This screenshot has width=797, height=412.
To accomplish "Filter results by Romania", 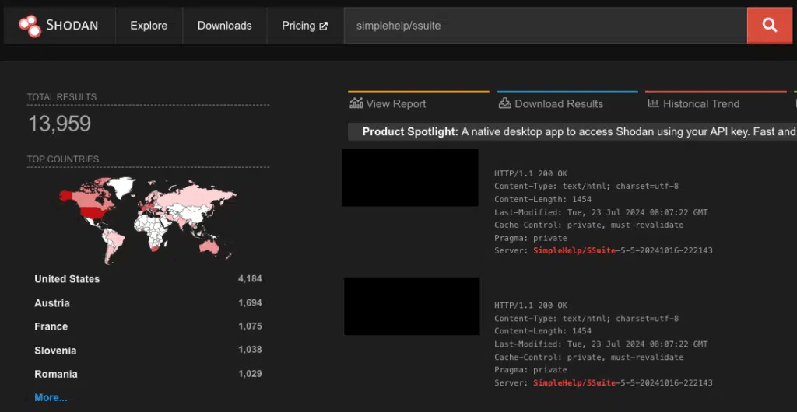I will [56, 375].
